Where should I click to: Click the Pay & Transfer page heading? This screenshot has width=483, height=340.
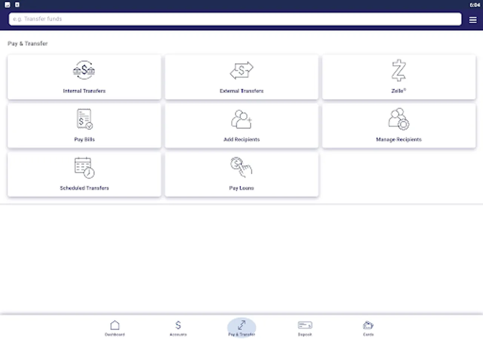[28, 43]
